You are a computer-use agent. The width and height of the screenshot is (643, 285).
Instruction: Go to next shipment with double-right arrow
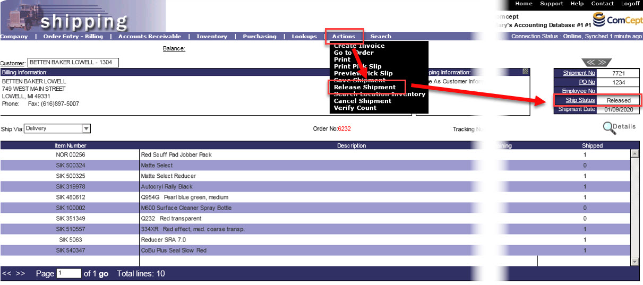[604, 62]
